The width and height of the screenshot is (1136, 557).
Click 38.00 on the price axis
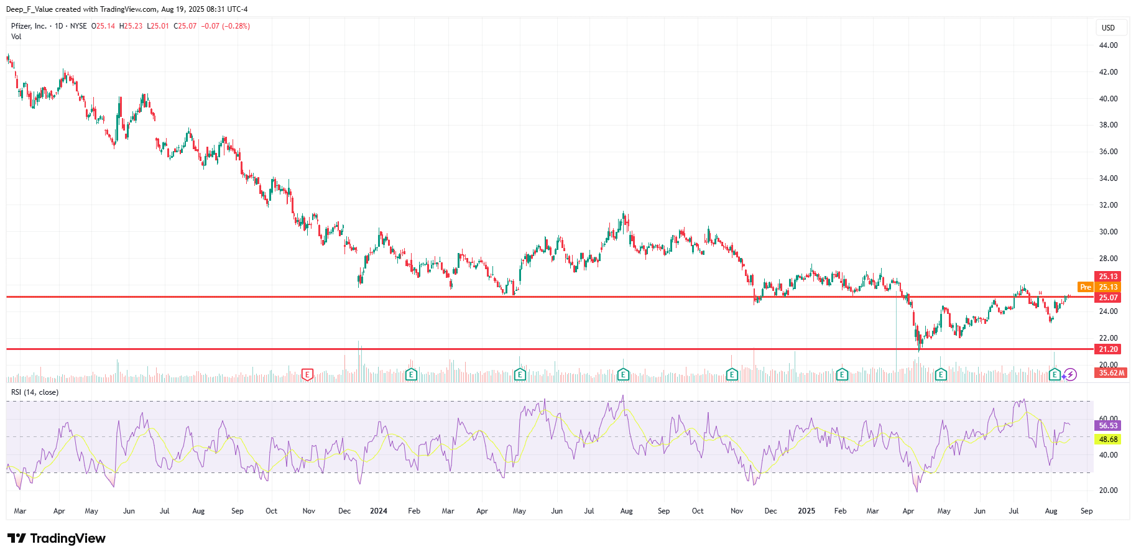click(1108, 125)
